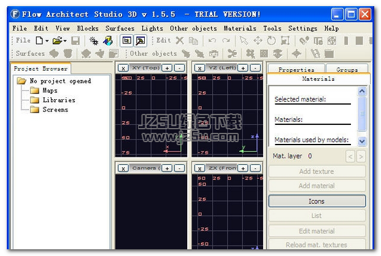Open the New file dropdown arrow
This screenshot has height=256, width=381.
pos(47,41)
